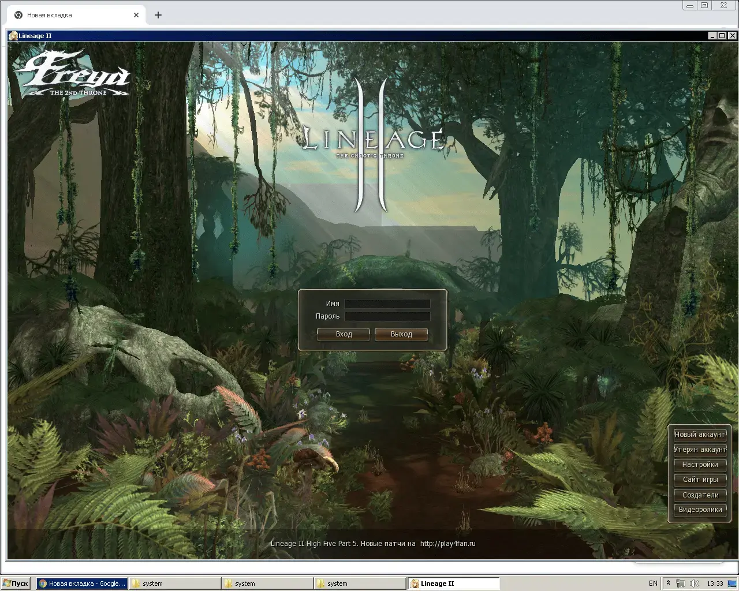Maximize the Lineage II game window
This screenshot has height=591, width=739.
[722, 36]
